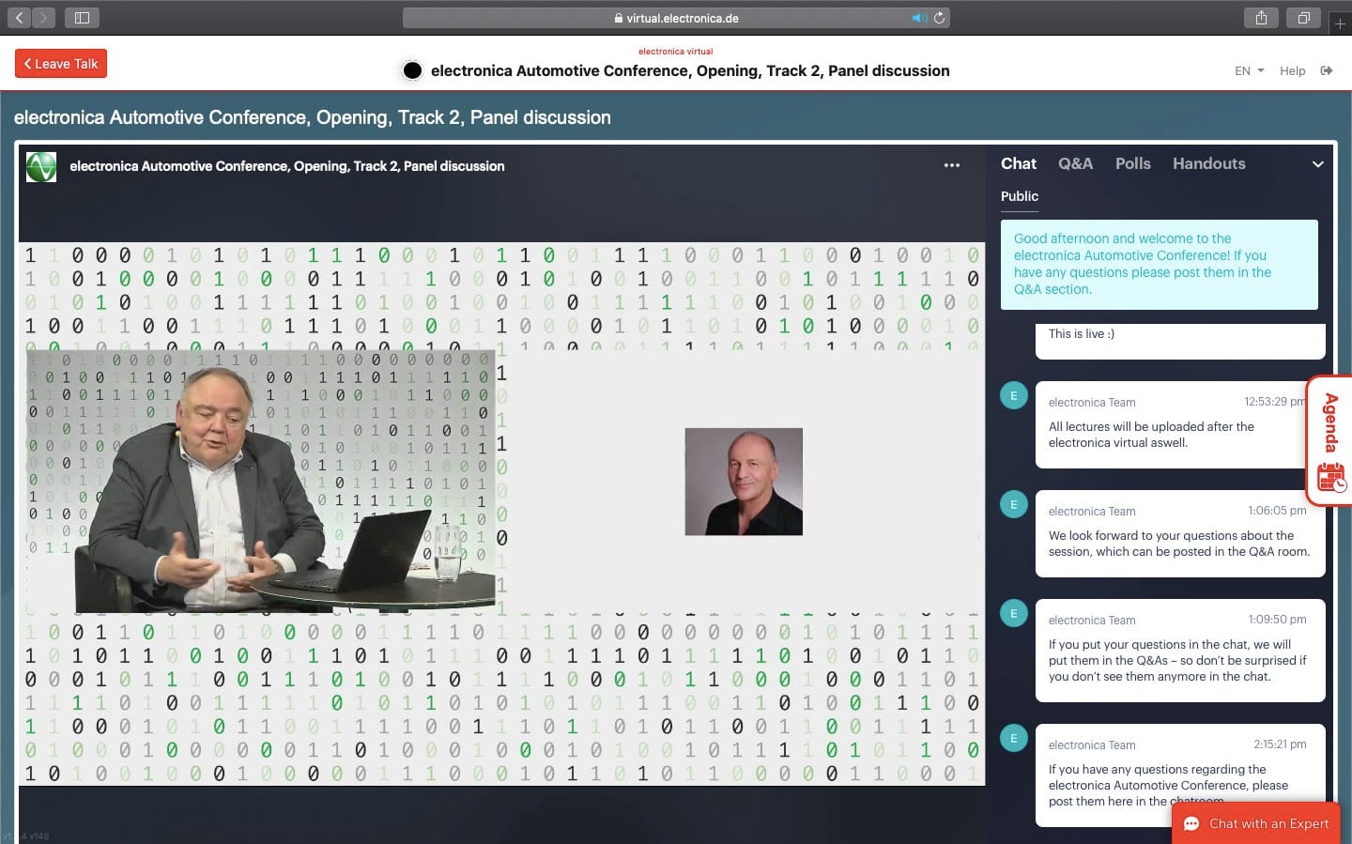
Task: Click the speaker portrait thumbnail
Action: (x=744, y=482)
